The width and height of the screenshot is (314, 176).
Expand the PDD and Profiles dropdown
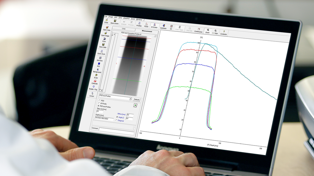point(130,98)
